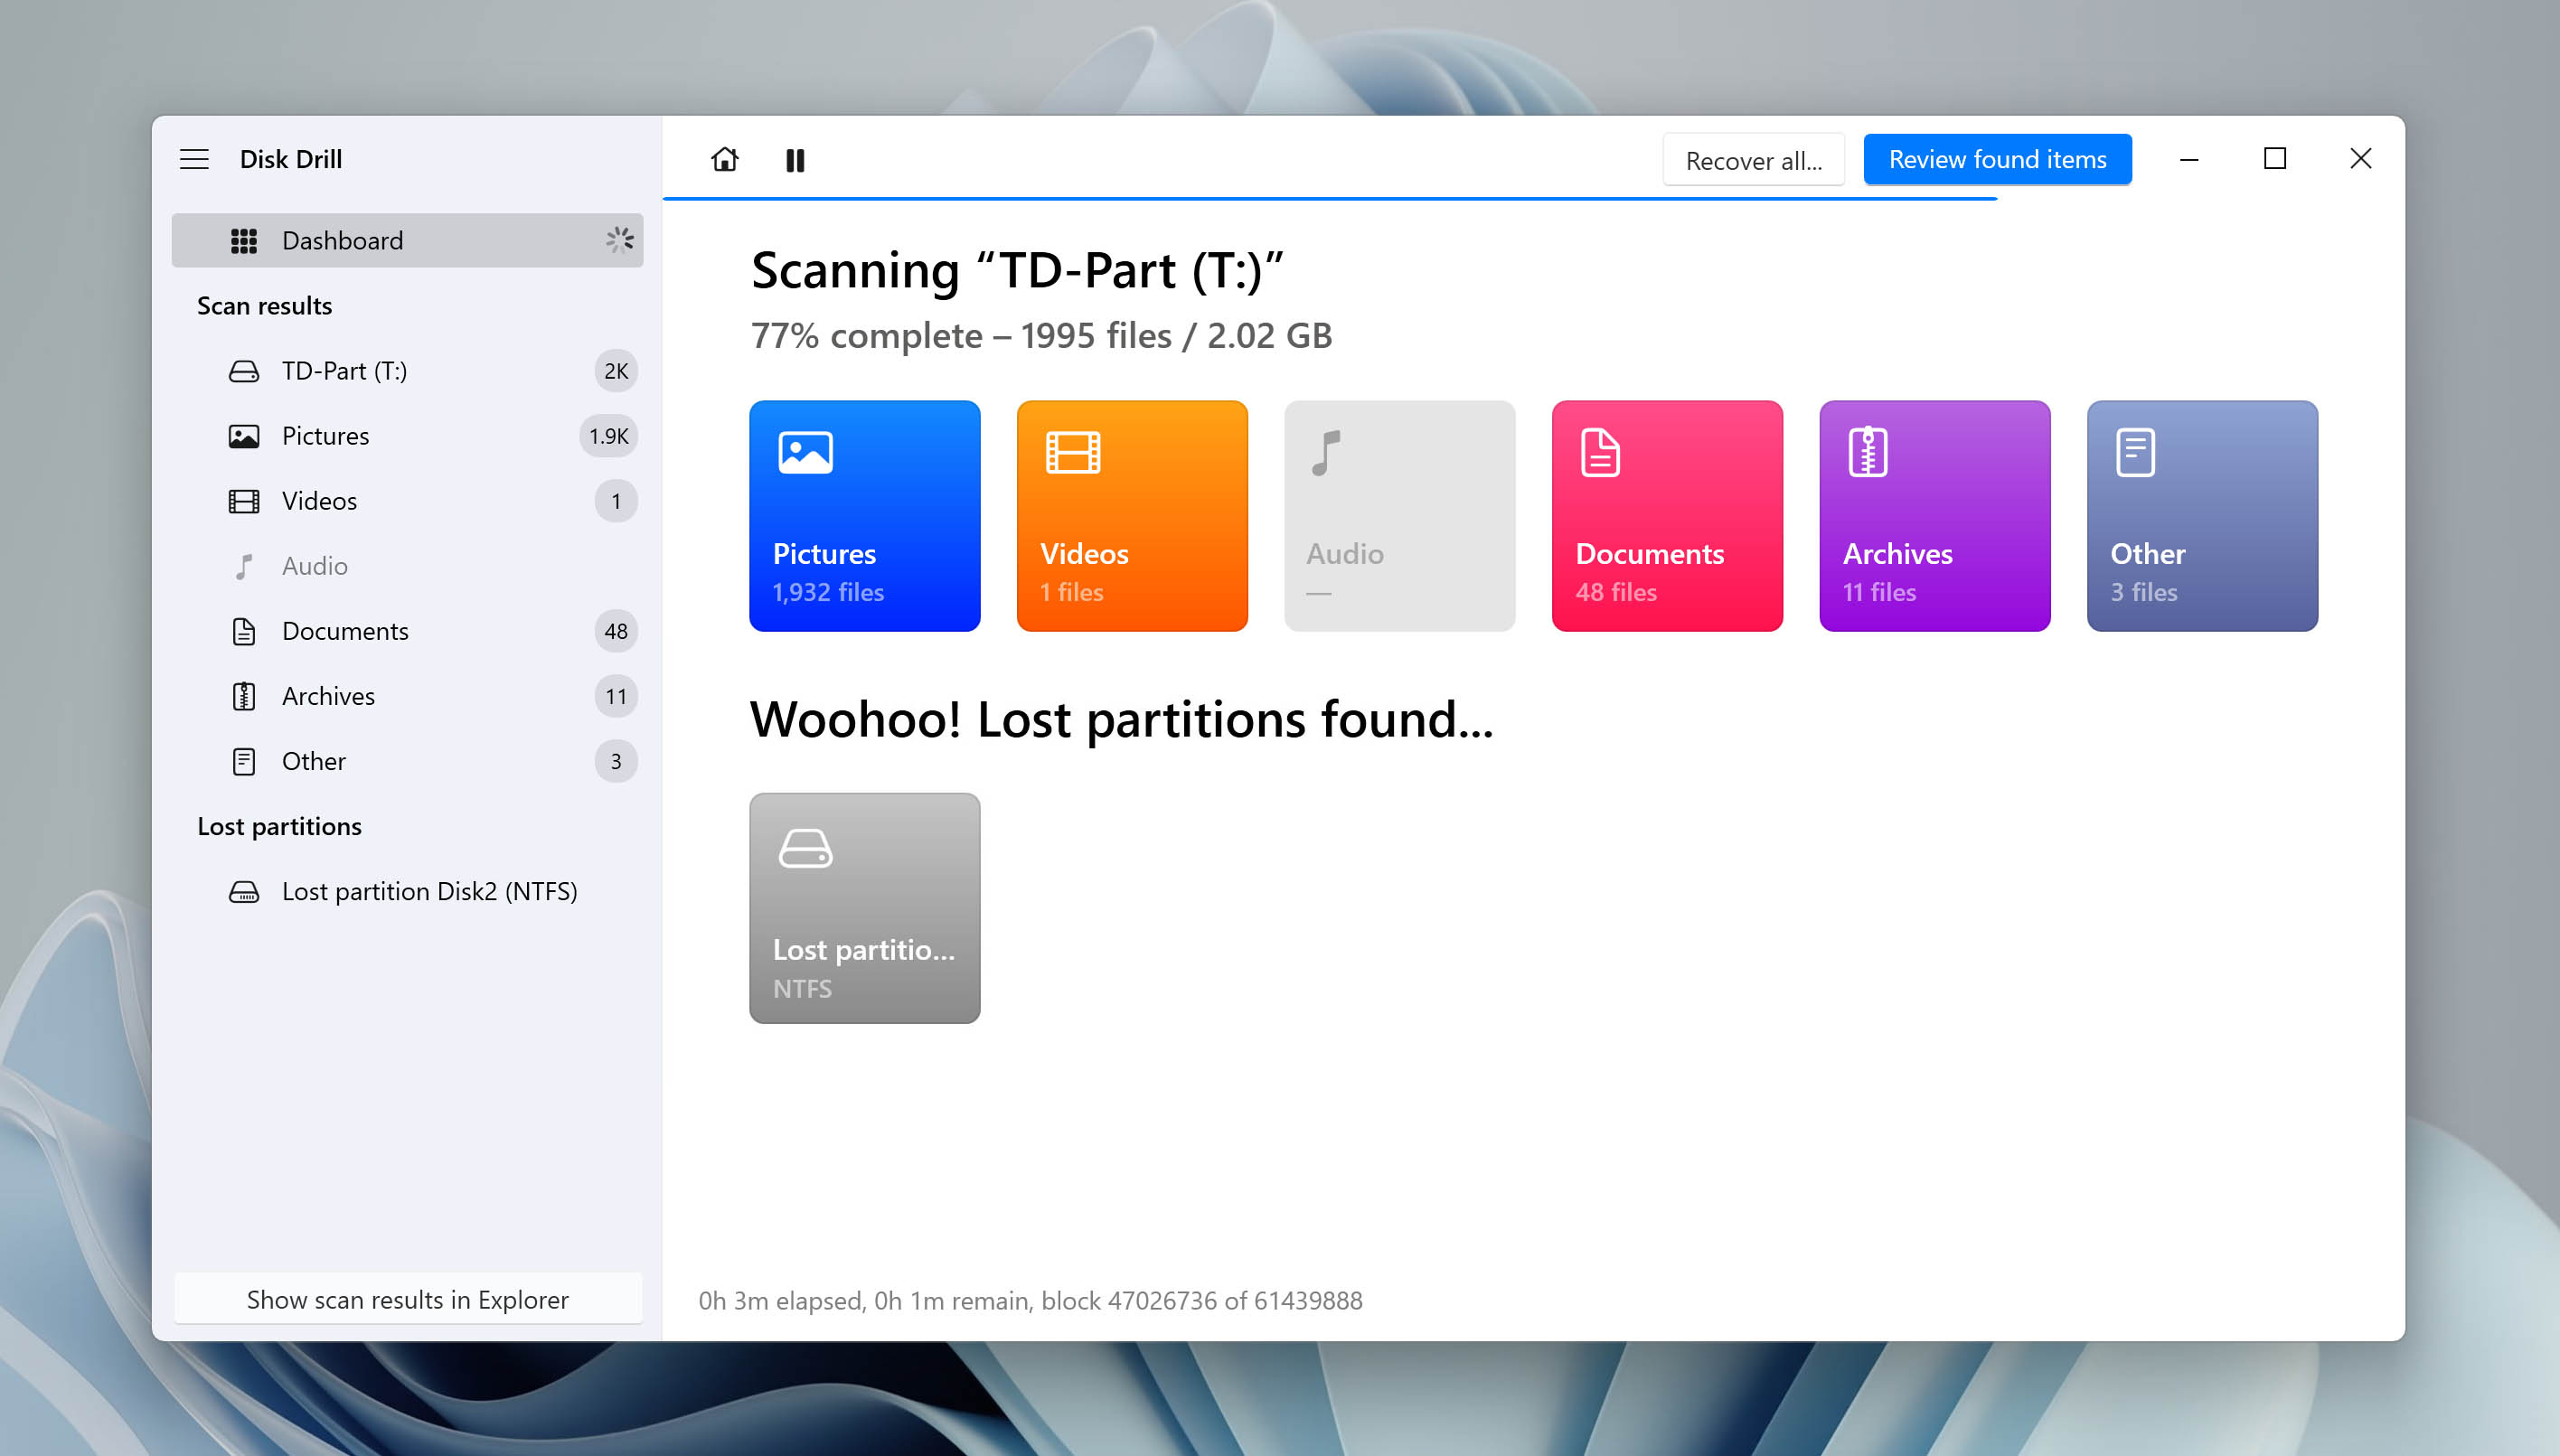Image resolution: width=2560 pixels, height=1456 pixels.
Task: Click the film strip icon on Videos card
Action: point(1073,452)
